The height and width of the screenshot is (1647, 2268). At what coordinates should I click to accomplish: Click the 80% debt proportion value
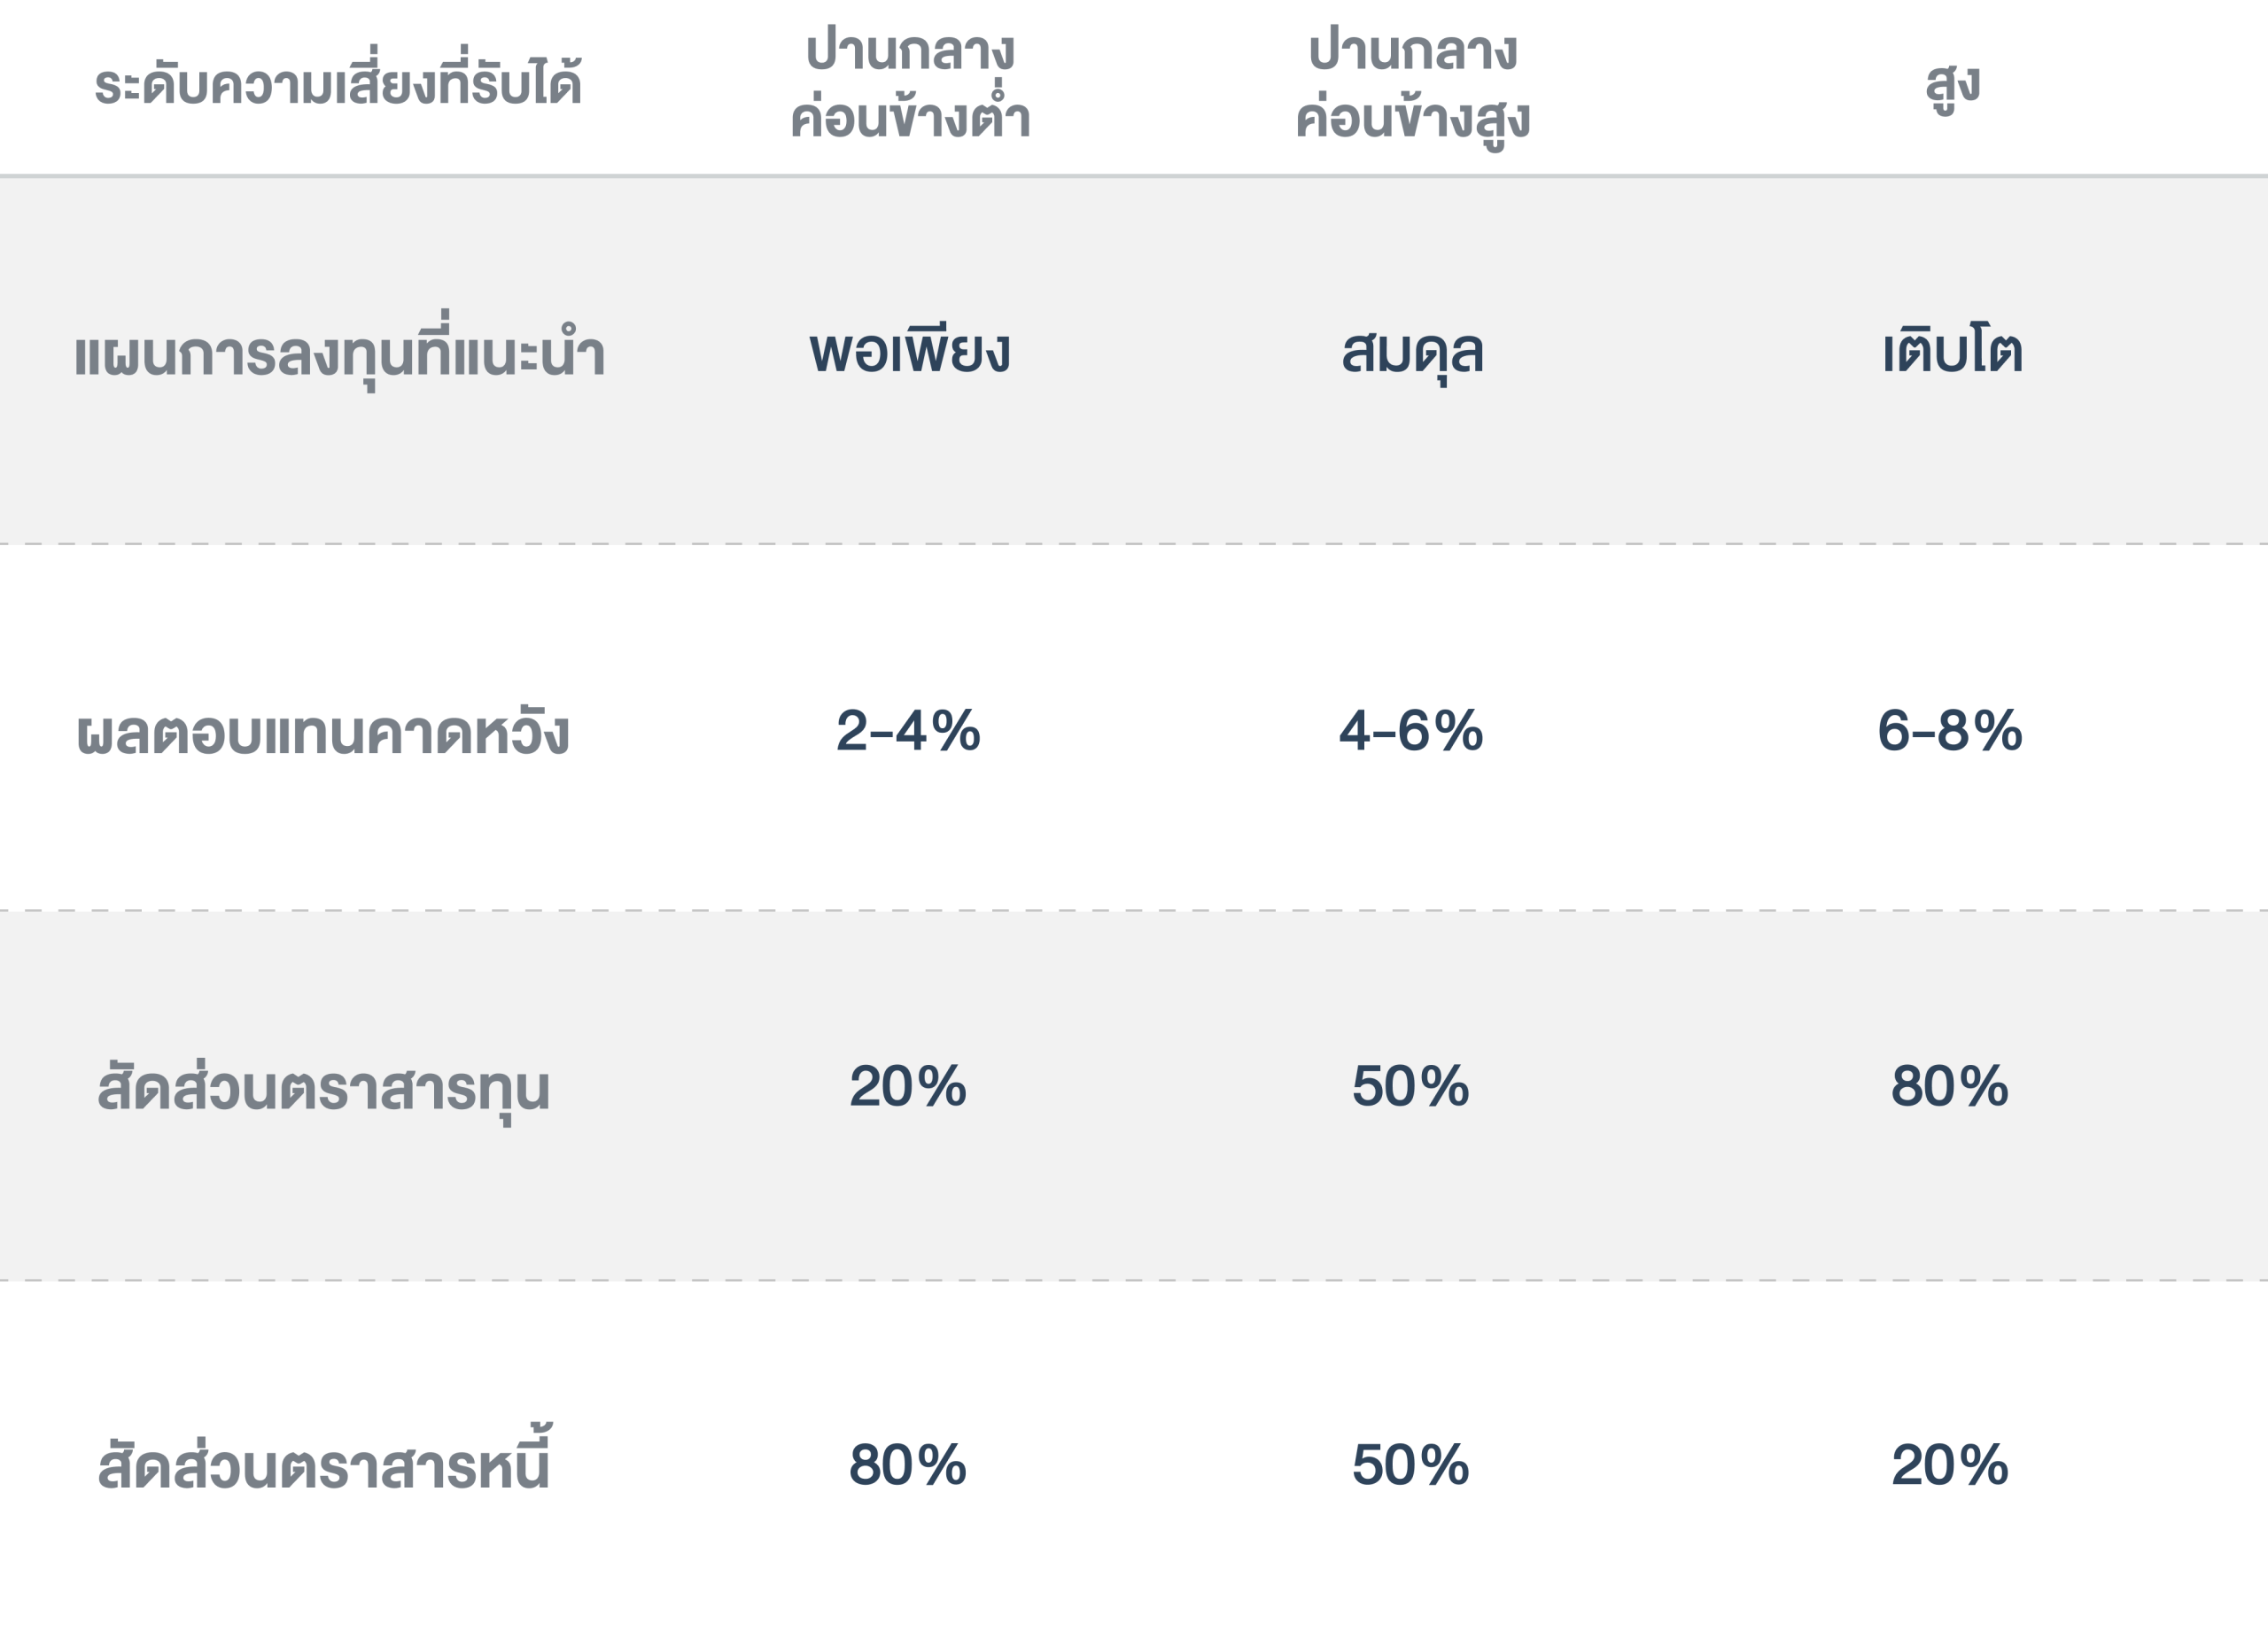[908, 1466]
